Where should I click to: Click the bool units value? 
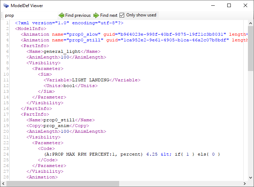[x=69, y=86]
